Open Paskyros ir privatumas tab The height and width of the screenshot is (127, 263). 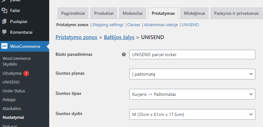point(236,13)
